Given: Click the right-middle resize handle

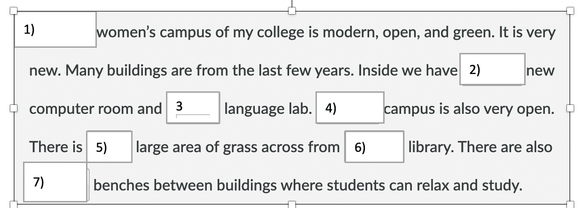Looking at the screenshot, I should (570, 108).
